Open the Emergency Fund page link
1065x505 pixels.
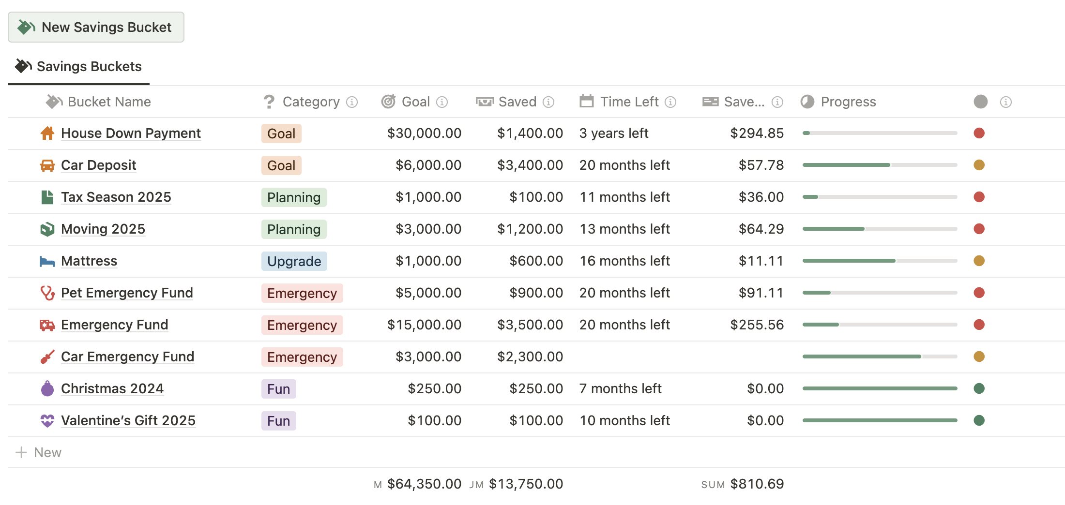point(114,325)
